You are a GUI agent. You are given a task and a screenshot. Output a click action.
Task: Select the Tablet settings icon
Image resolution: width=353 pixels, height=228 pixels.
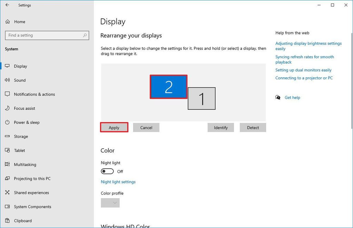8,150
